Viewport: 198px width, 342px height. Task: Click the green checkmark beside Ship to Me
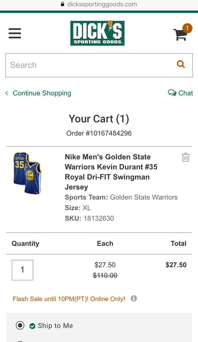point(32,326)
